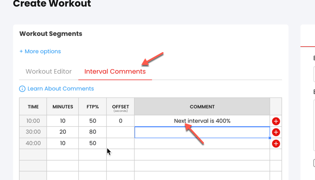Screen dimensions: 315x180
Task: Click the blue fill handle on the selected cell
Action: click(x=270, y=138)
